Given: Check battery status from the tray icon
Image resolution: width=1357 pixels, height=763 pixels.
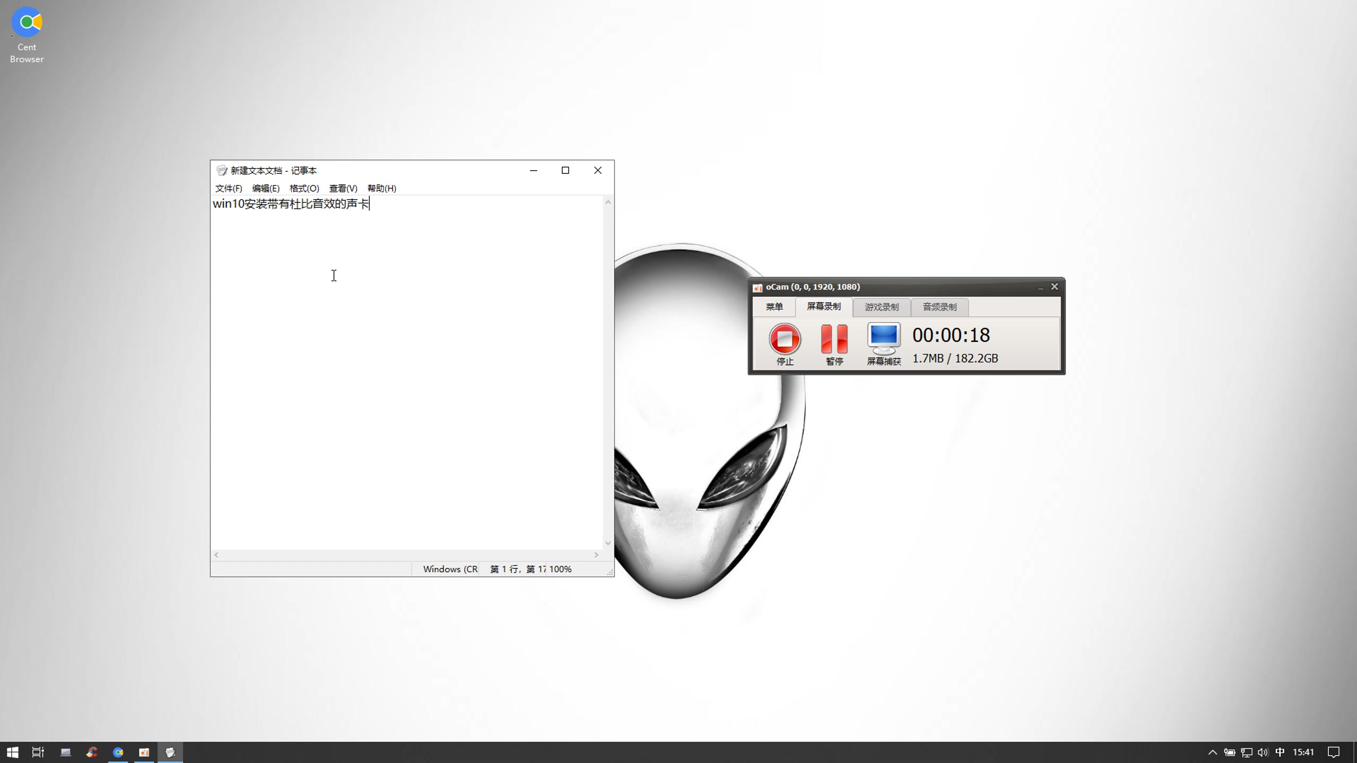Looking at the screenshot, I should pos(1230,752).
